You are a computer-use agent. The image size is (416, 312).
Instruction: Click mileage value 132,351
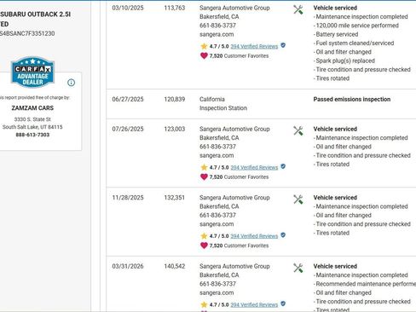175,198
